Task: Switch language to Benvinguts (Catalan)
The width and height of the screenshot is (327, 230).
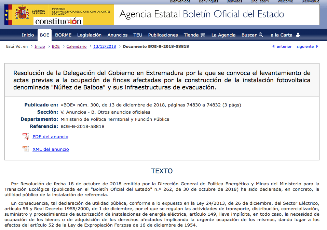Action: click(x=208, y=1)
